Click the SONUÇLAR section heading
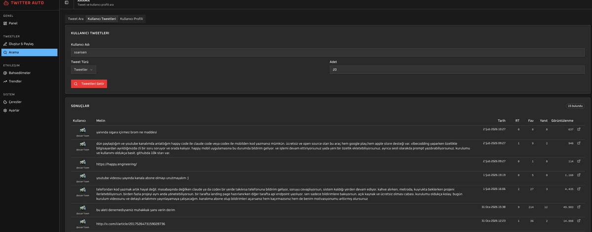The width and height of the screenshot is (592, 232). 80,106
